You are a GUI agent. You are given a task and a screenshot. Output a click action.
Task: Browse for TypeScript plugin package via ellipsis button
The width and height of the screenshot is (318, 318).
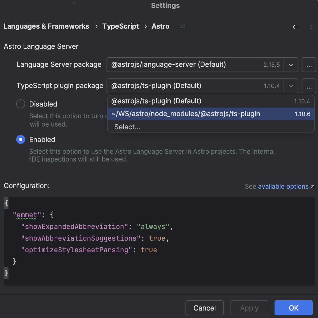click(309, 86)
